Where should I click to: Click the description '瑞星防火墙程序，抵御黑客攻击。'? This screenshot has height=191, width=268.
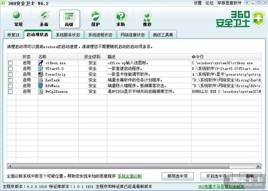[137, 86]
